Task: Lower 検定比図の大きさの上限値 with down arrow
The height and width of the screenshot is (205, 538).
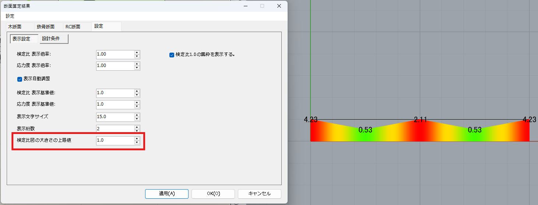Action: (137, 143)
